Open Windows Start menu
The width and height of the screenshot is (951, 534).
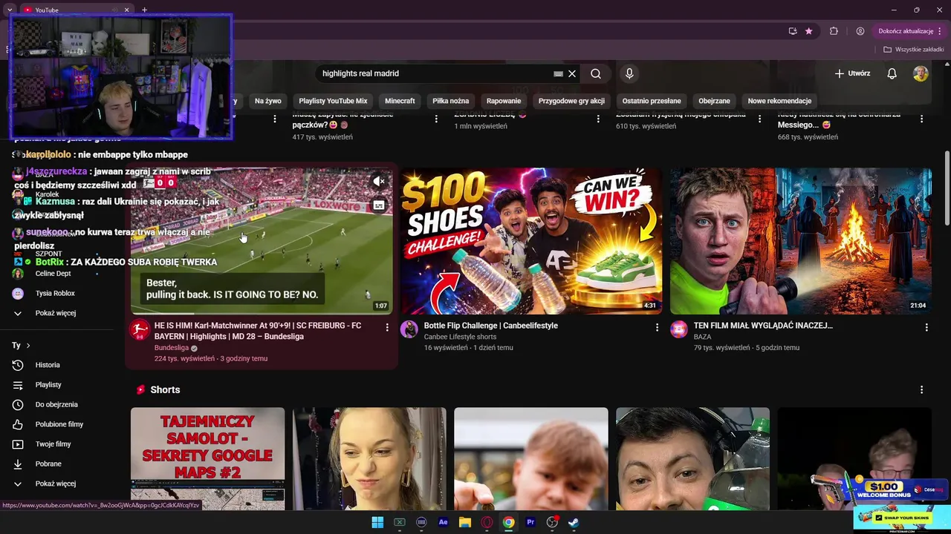pyautogui.click(x=377, y=522)
